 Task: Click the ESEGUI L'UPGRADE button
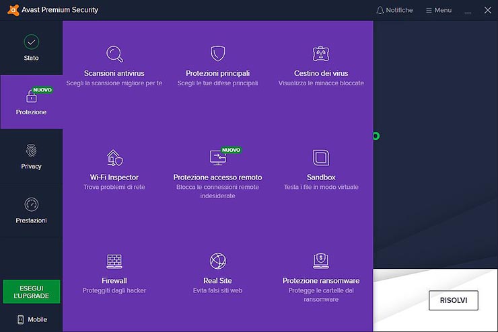coord(31,291)
